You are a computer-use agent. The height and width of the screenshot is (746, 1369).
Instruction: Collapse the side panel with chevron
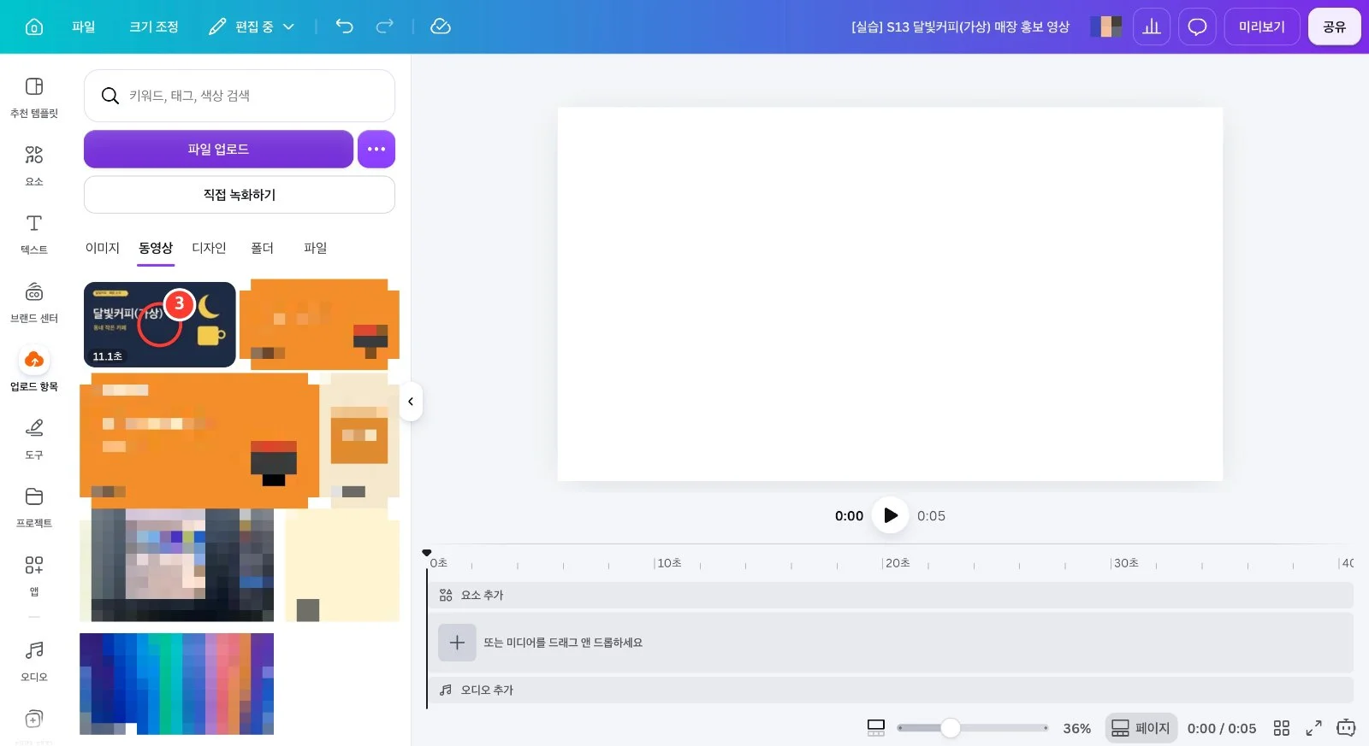(x=411, y=402)
